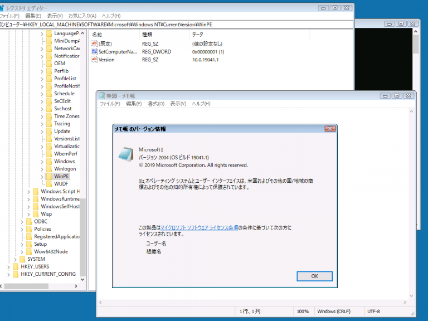
Task: Click the registry tree horizontal scrollbar right arrow
Action: click(76, 286)
